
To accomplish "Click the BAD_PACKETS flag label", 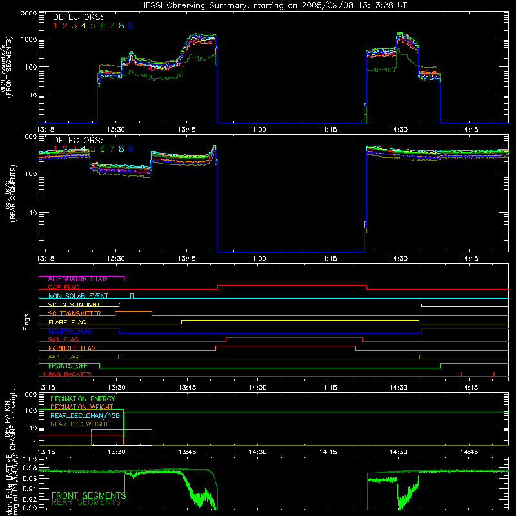I will [x=70, y=375].
